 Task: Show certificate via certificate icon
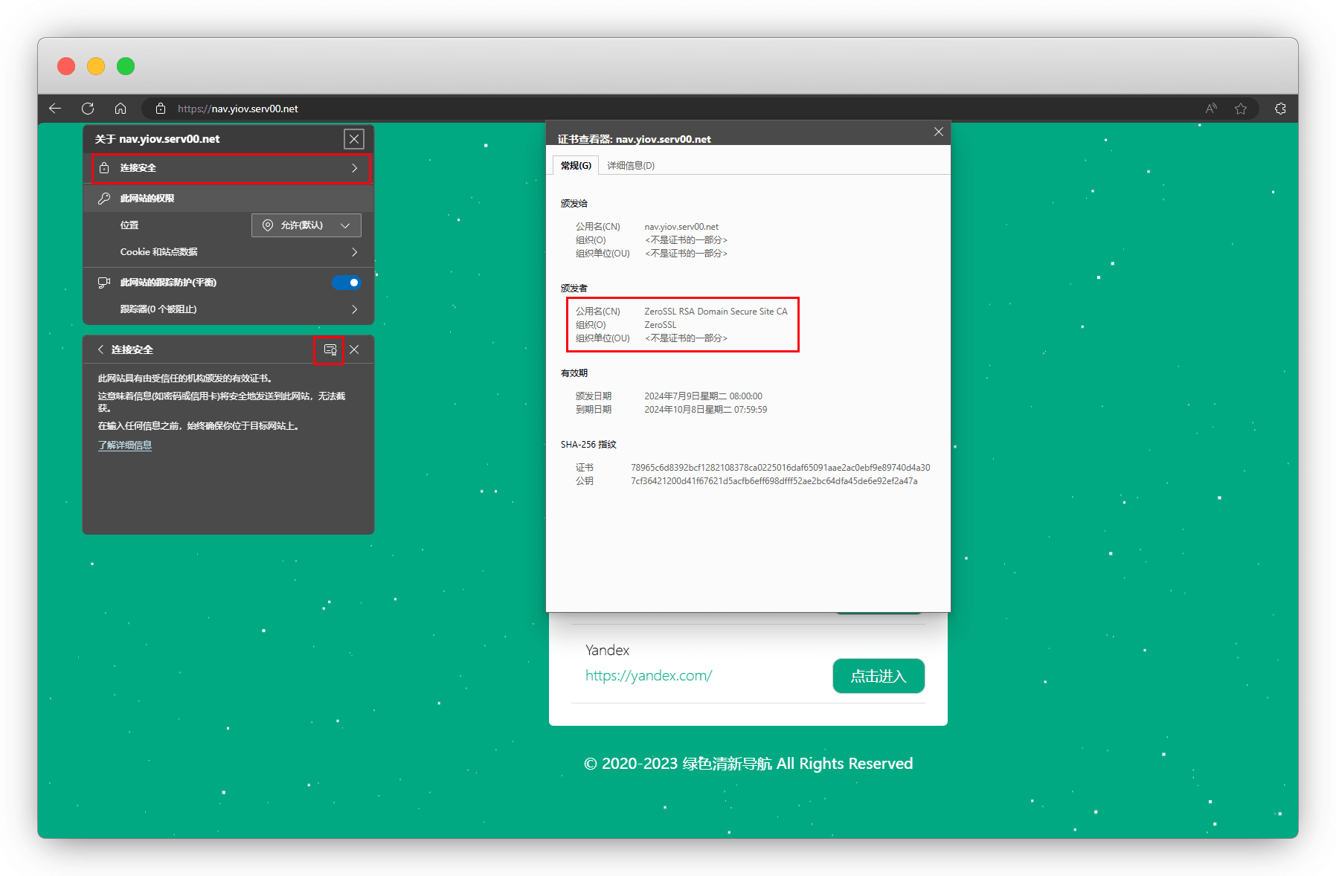click(330, 350)
